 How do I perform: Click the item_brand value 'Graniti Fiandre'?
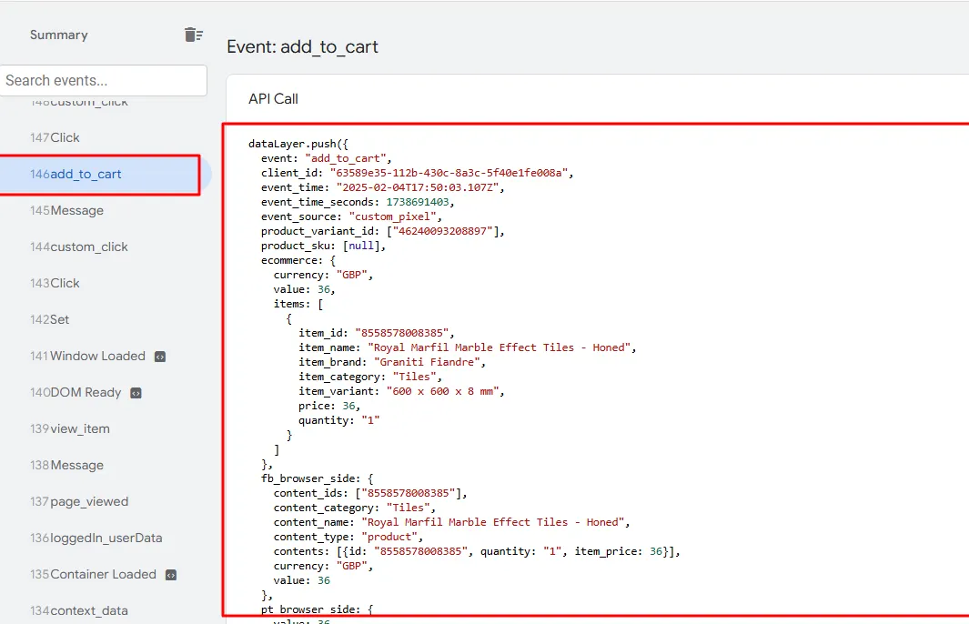(427, 362)
